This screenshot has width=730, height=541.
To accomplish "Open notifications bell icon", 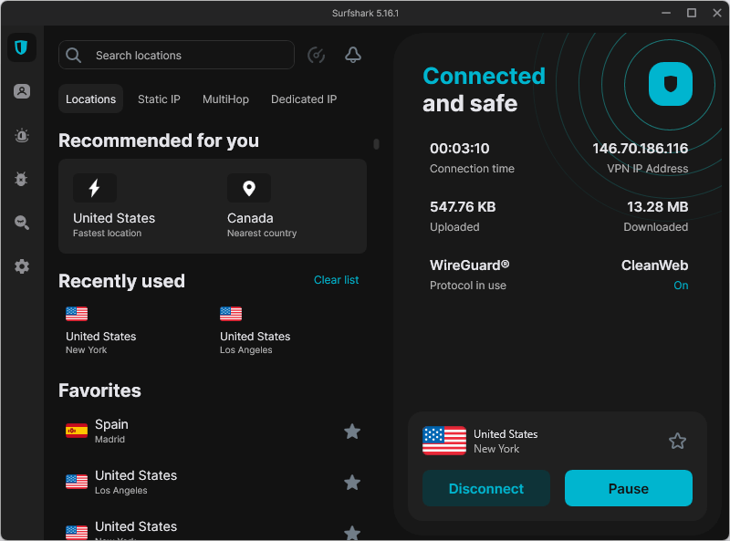I will click(353, 55).
